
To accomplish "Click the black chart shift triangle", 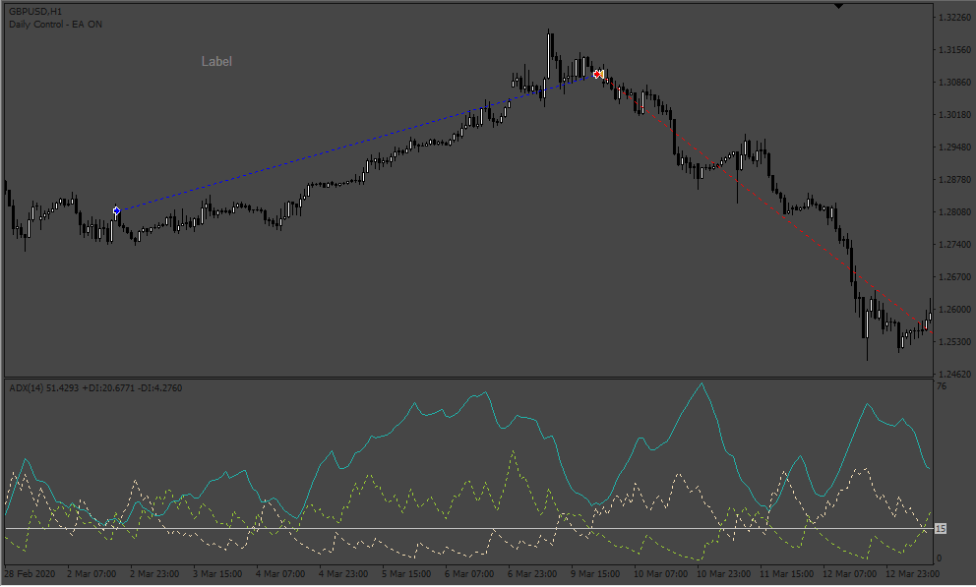I will tap(838, 6).
